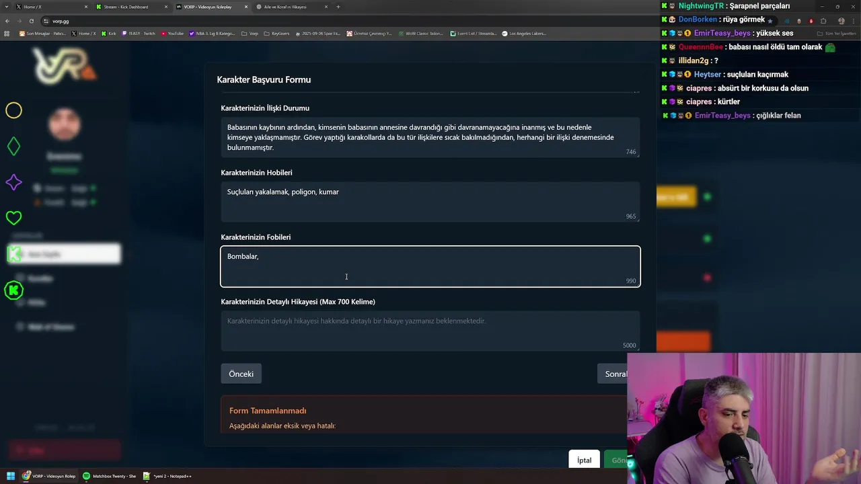861x484 pixels.
Task: Open Spotify Matchbox Twenty taskbar item
Action: [110, 476]
